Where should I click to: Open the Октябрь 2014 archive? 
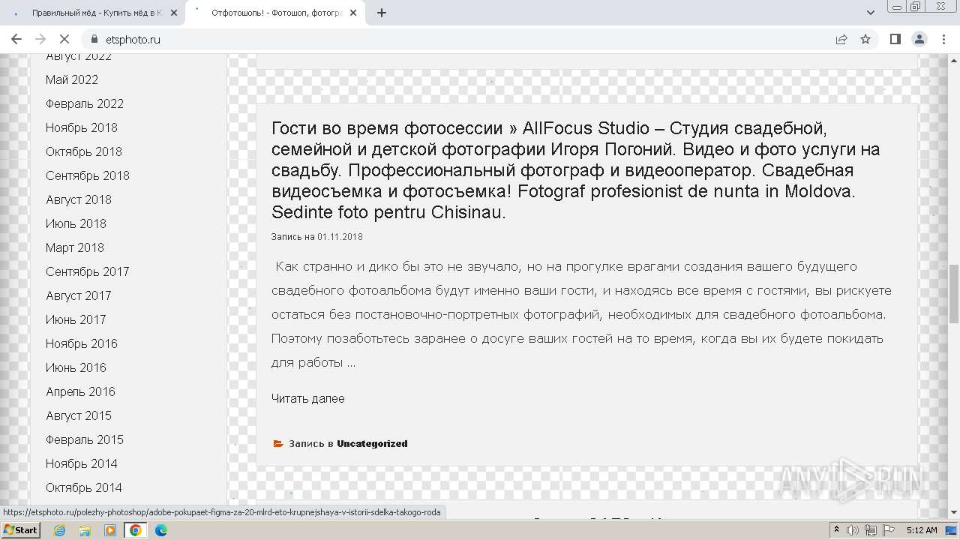(x=84, y=487)
